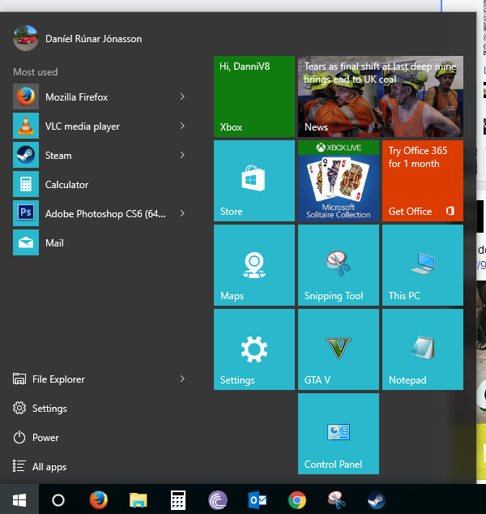Open the Xbox live tile
Image resolution: width=486 pixels, height=514 pixels.
254,96
